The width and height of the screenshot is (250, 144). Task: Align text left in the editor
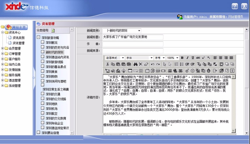(x=215, y=58)
